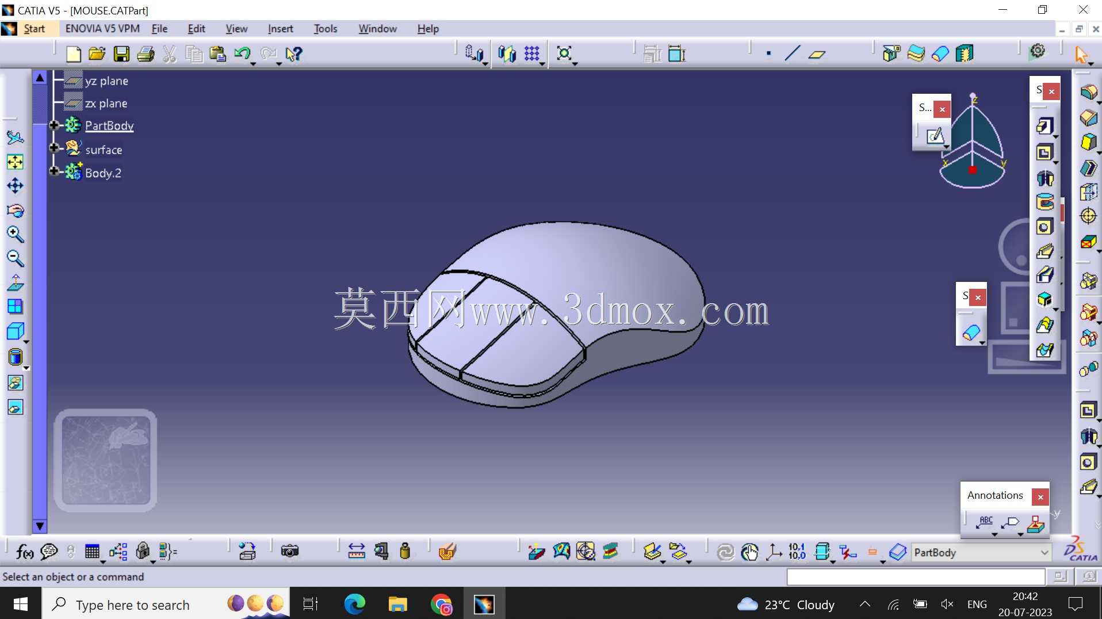The width and height of the screenshot is (1102, 619).
Task: Open Microsoft Edge from the taskbar
Action: pos(354,604)
